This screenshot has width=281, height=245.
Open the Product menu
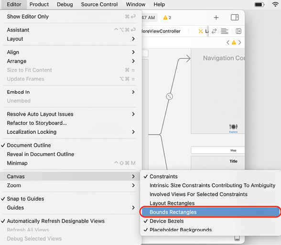[x=39, y=4]
